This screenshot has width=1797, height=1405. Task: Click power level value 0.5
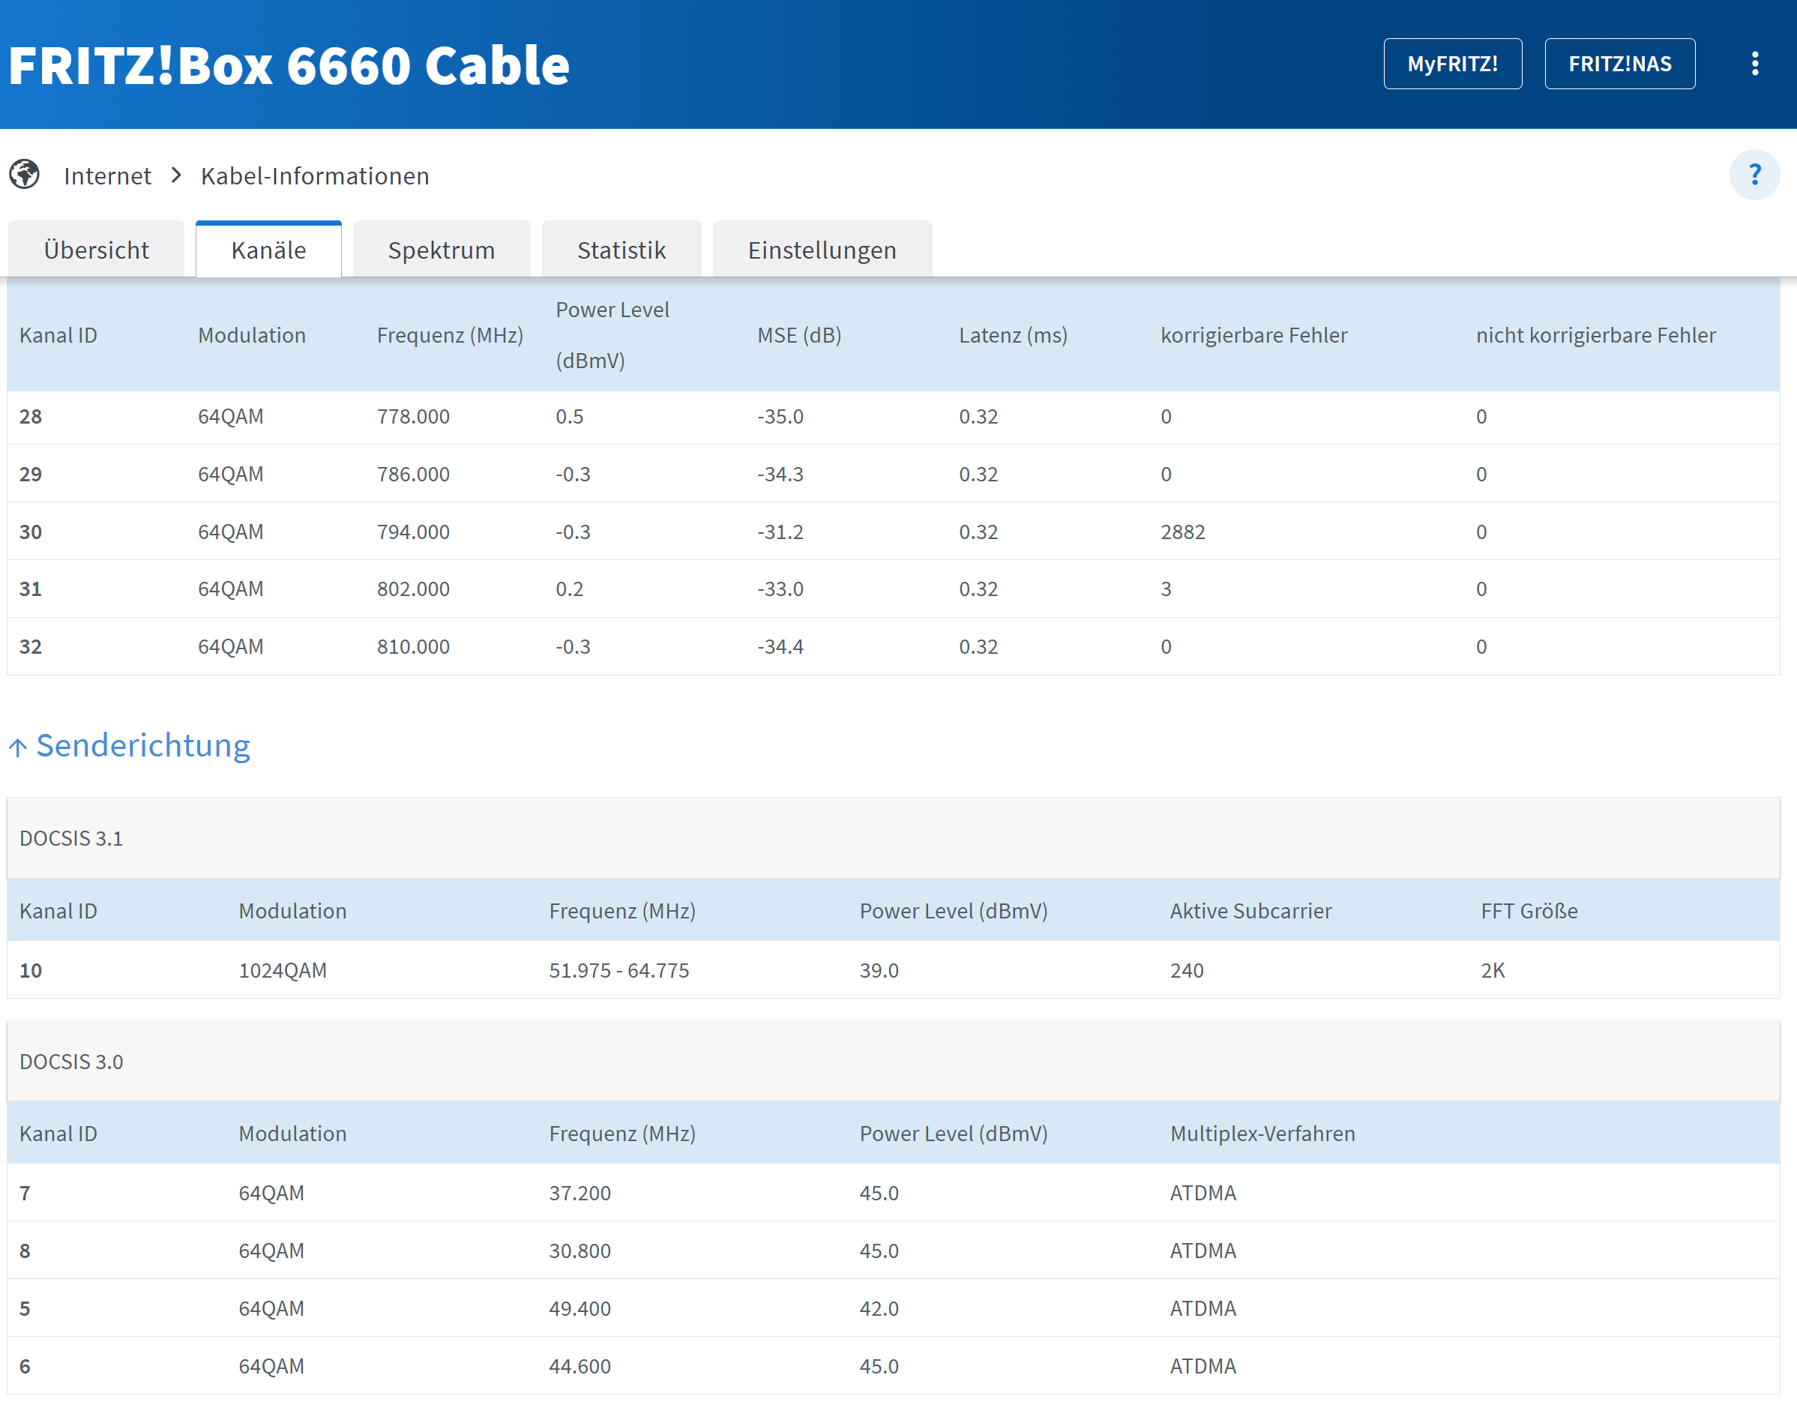pos(569,417)
